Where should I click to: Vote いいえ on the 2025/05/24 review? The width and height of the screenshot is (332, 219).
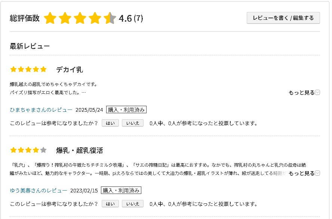[x=133, y=123]
